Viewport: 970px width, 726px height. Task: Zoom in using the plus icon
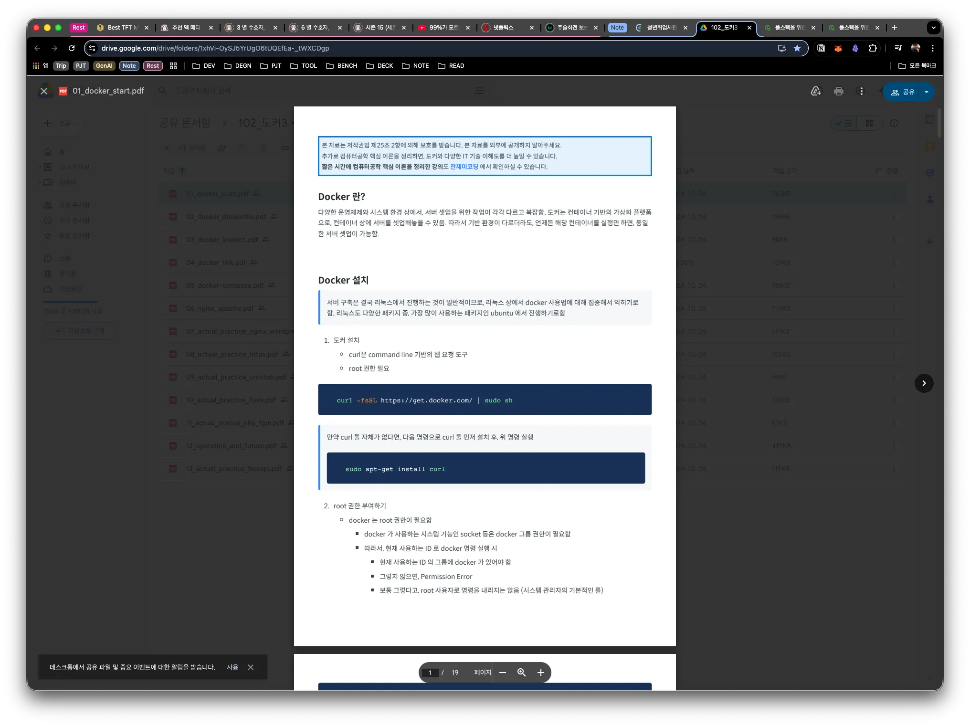(x=540, y=673)
